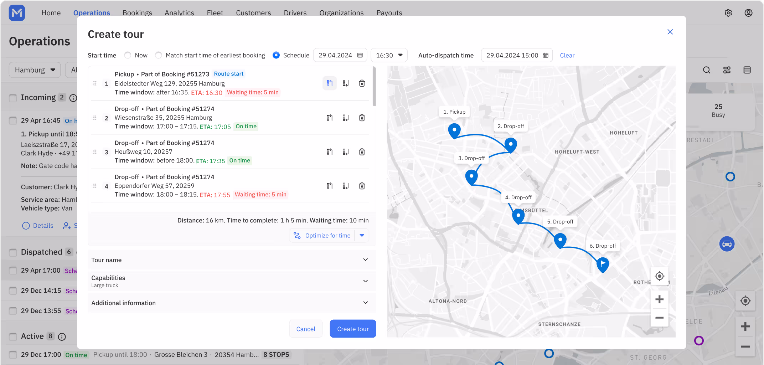Expand the Additional information section

[x=232, y=303]
